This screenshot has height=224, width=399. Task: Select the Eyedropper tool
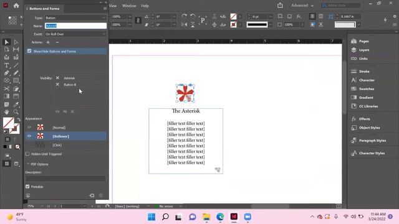(x=16, y=105)
